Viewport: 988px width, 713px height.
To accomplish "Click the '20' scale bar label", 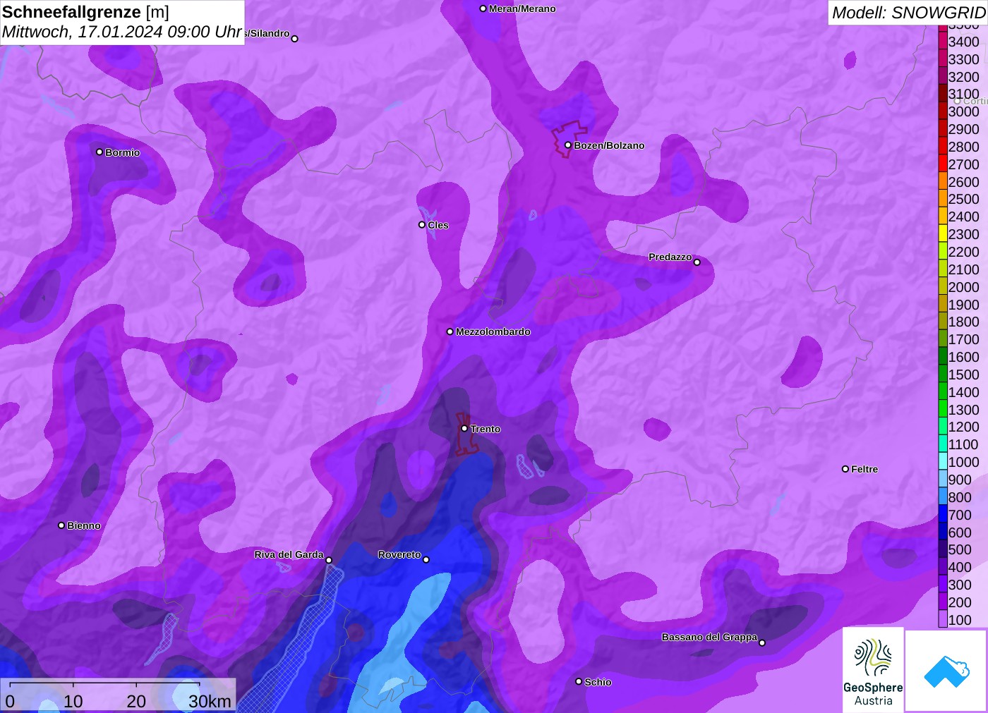I will tap(136, 701).
